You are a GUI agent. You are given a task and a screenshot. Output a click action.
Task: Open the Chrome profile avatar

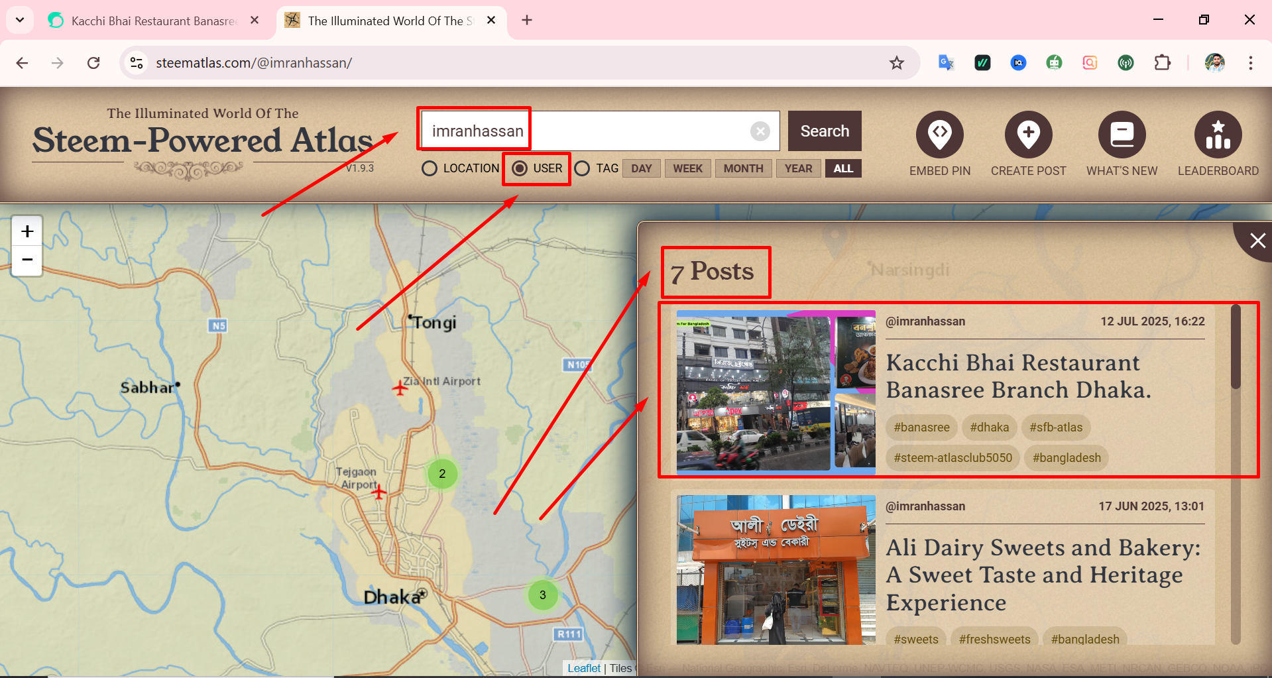(1215, 63)
